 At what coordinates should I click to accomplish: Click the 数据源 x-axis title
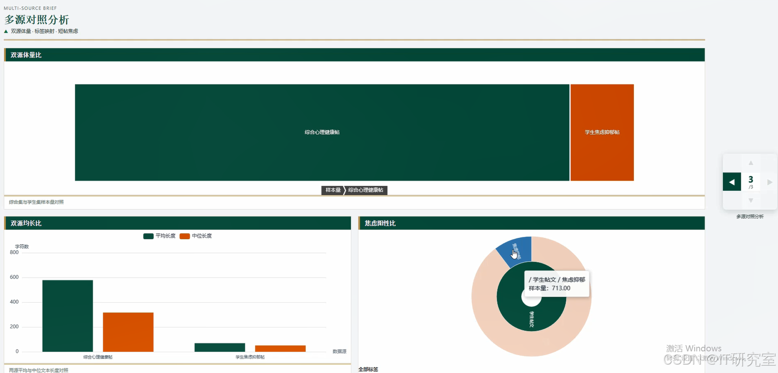point(339,351)
